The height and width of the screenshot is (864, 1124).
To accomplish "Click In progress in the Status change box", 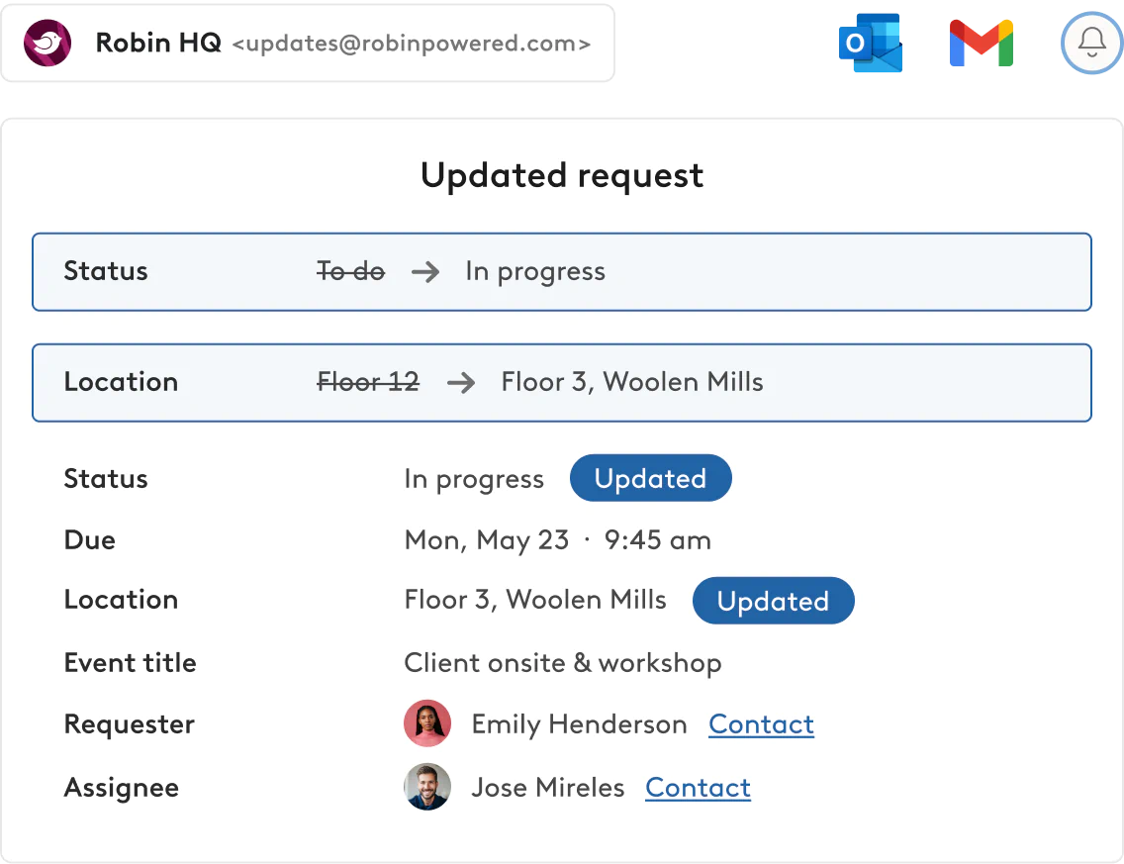I will coord(535,272).
